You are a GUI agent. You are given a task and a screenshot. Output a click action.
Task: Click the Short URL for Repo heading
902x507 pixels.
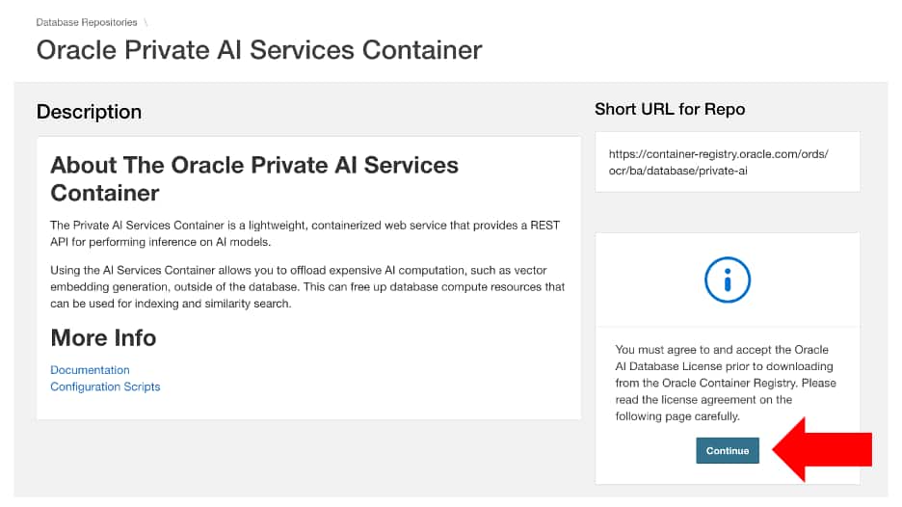pos(670,109)
